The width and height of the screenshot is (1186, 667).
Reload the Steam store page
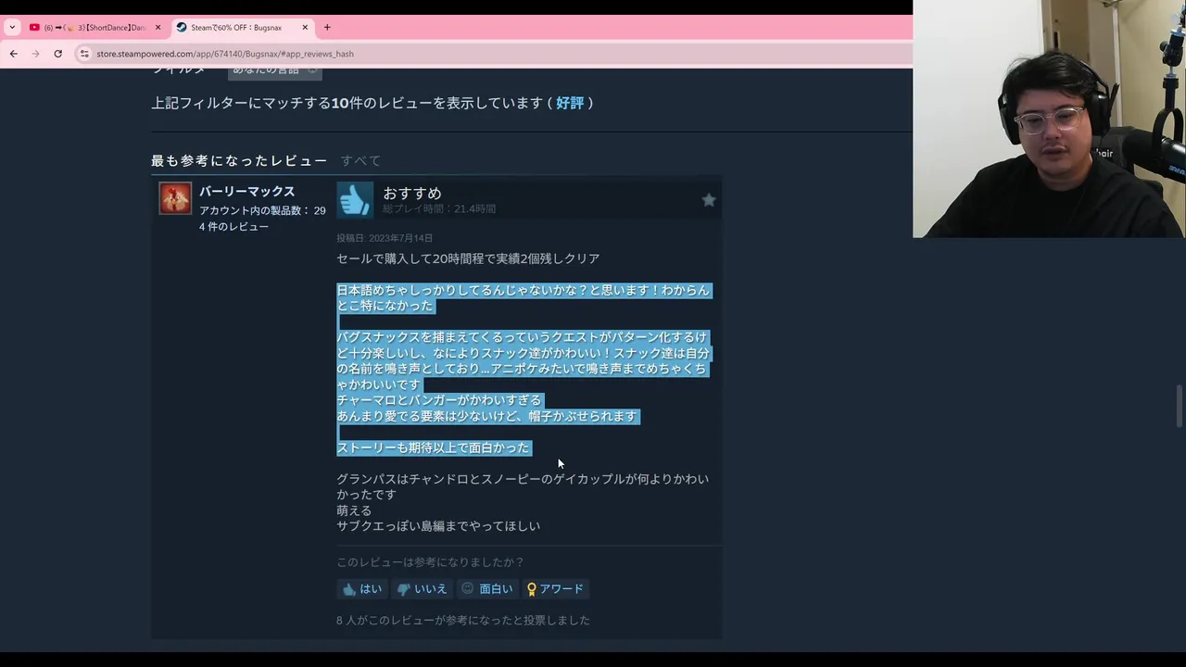57,54
